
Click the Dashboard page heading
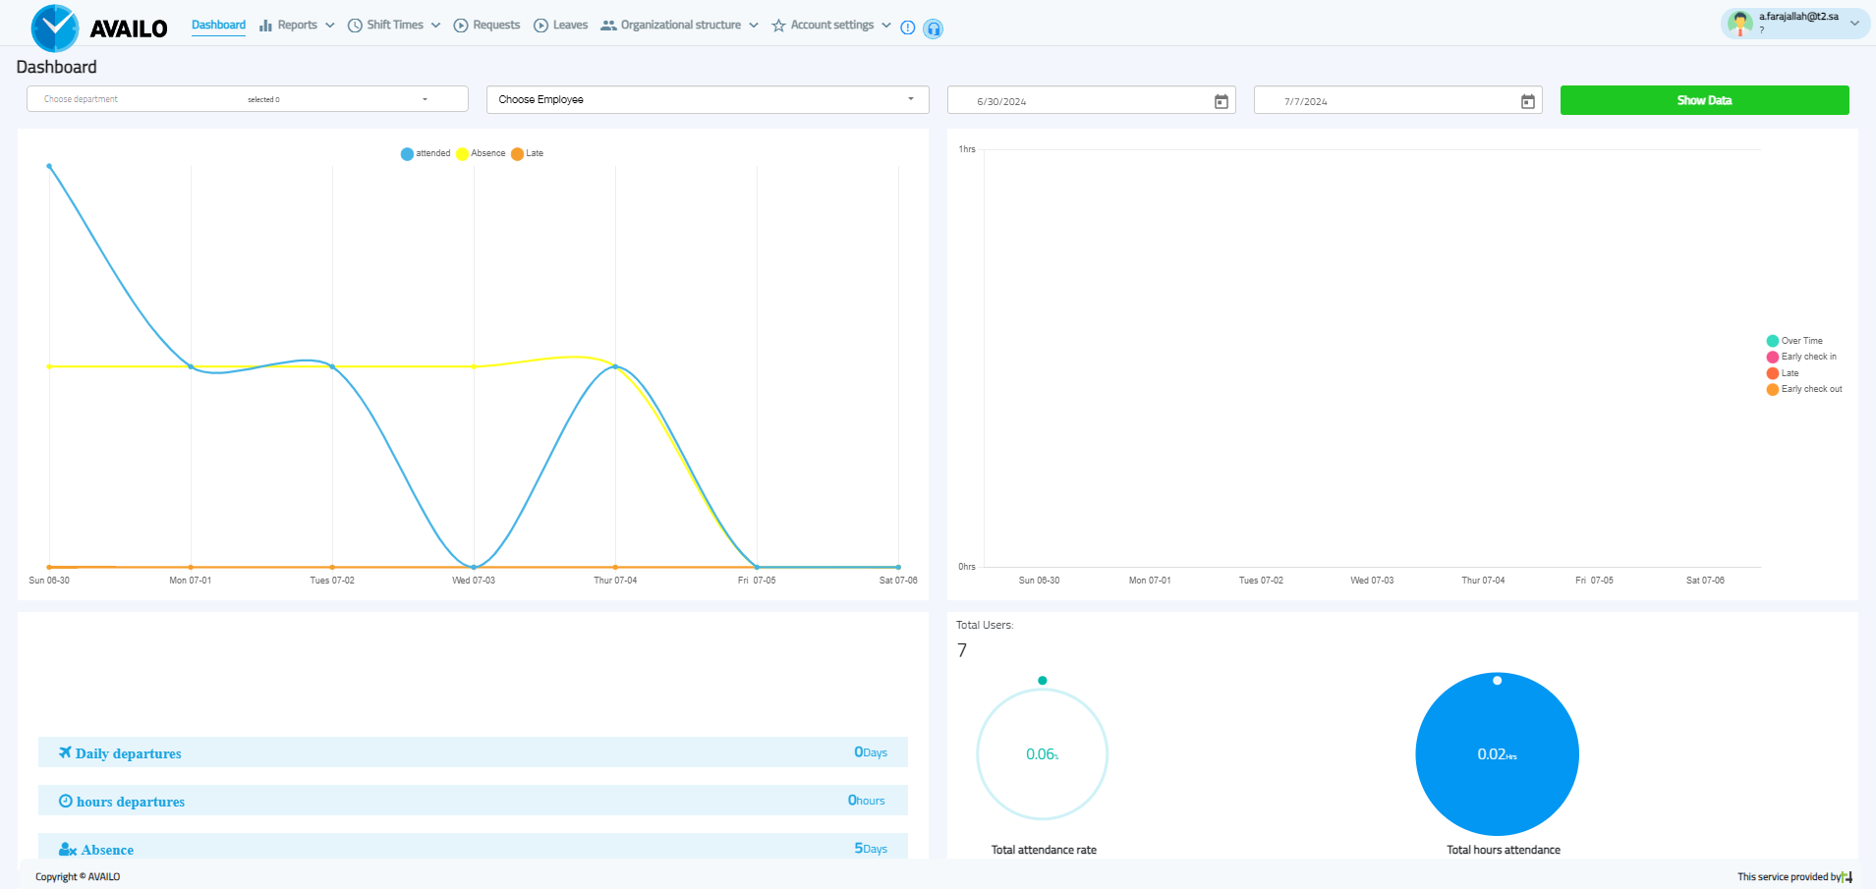coord(57,67)
